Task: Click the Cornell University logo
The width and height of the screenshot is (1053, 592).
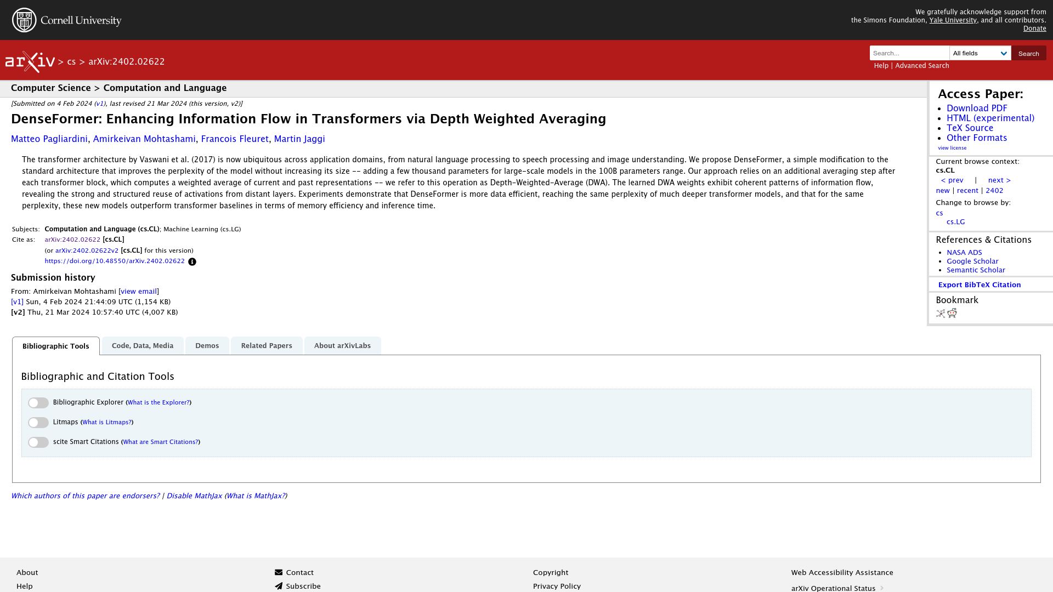Action: pos(66,20)
